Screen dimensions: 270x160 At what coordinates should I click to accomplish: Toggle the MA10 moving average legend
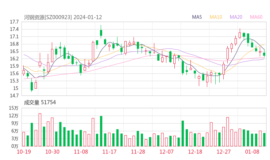point(216,17)
